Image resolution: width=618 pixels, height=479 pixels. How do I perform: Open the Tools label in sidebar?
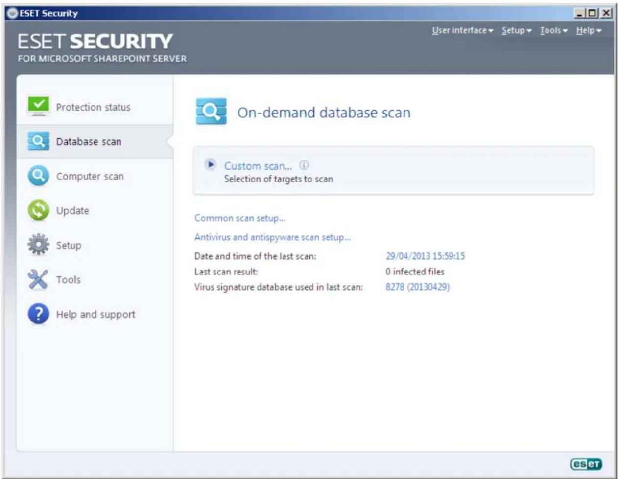click(x=68, y=280)
